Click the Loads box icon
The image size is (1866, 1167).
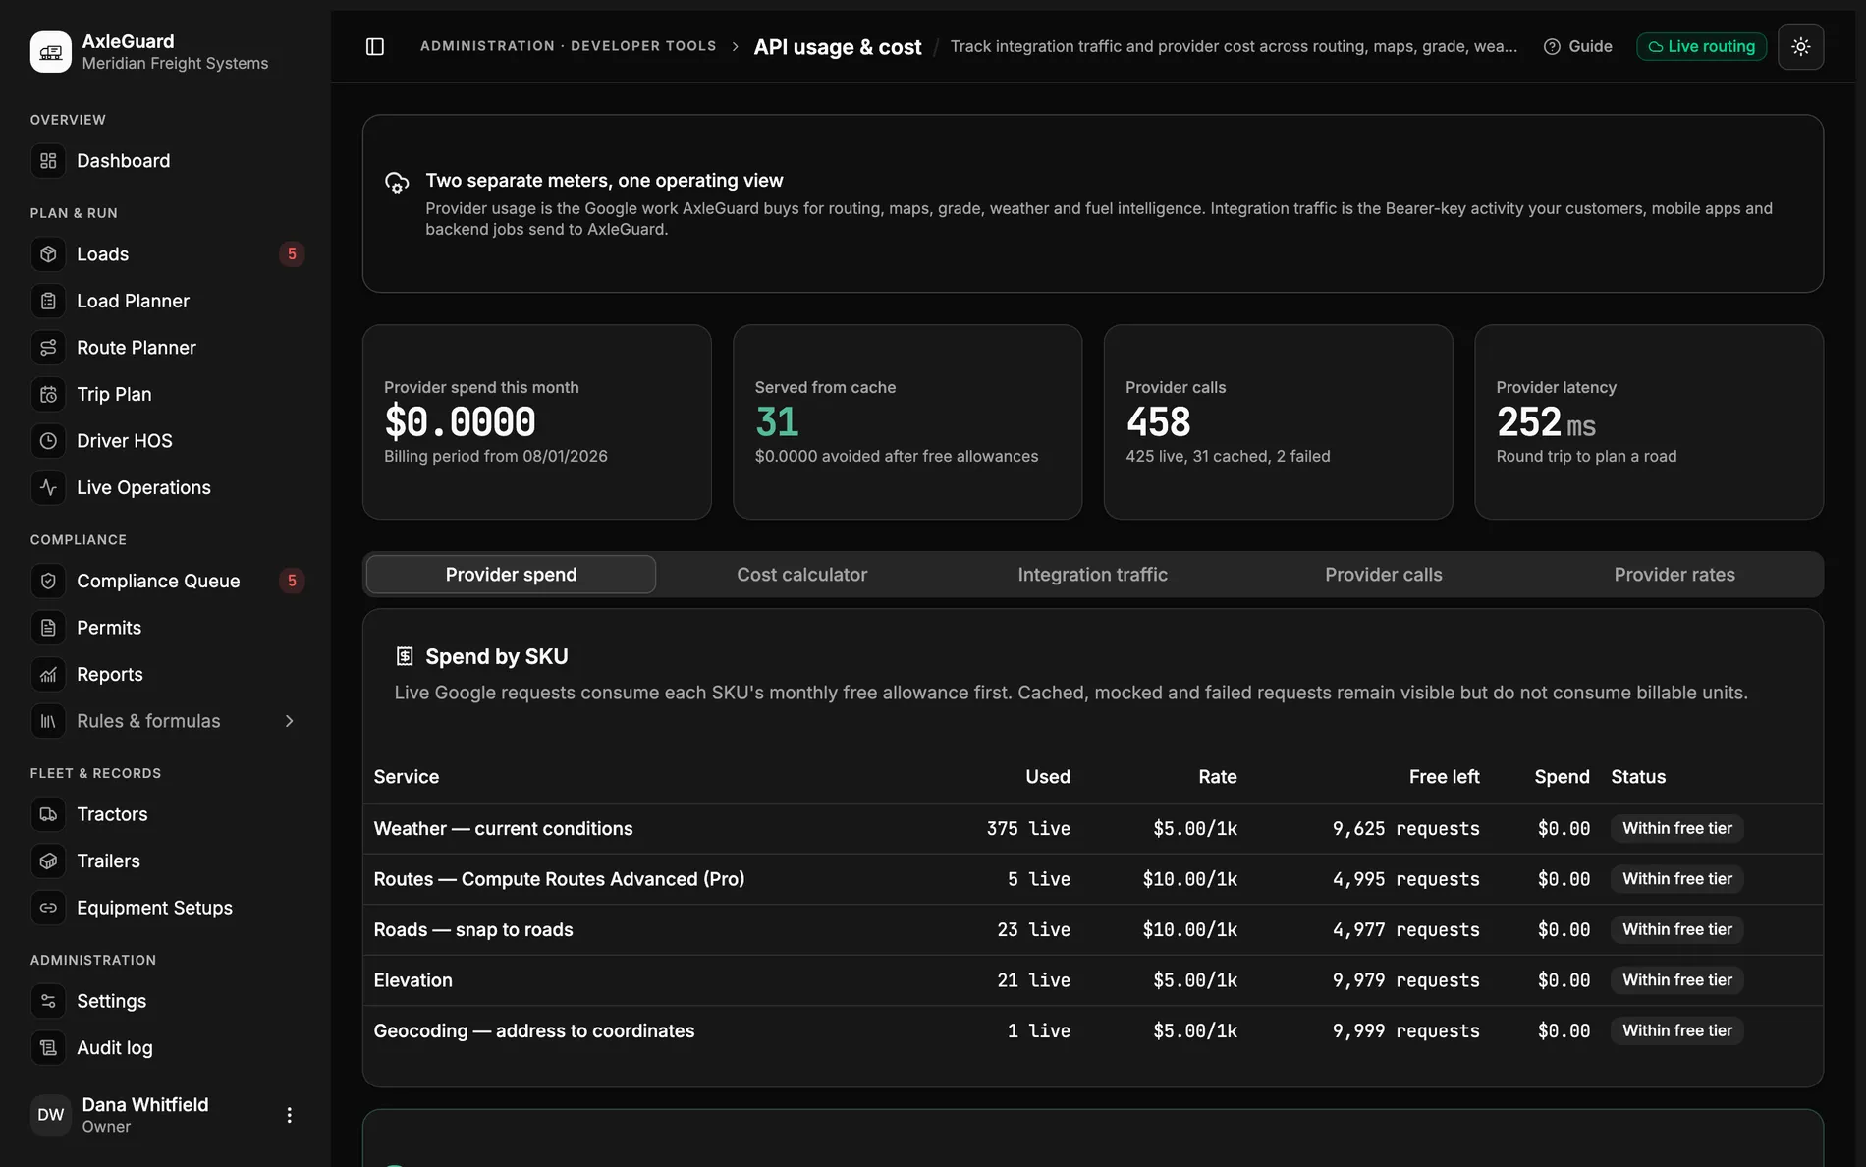(48, 254)
